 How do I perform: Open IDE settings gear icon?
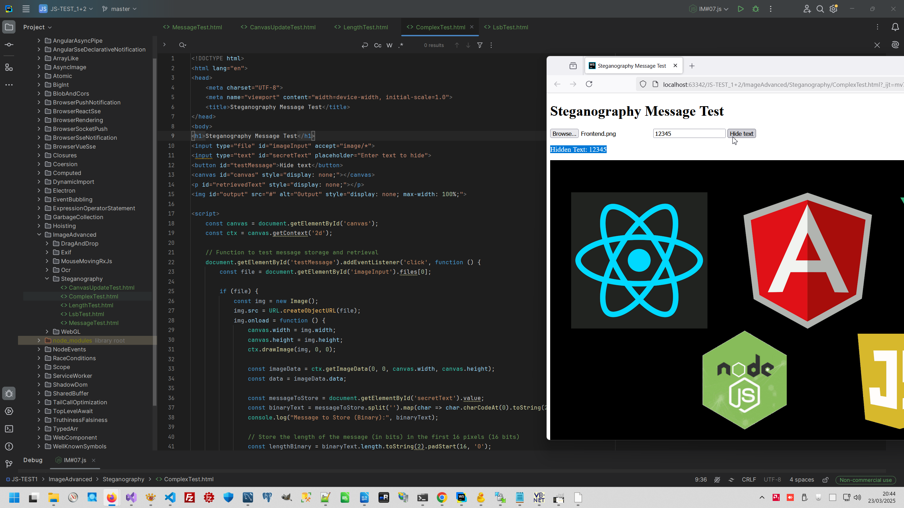click(834, 9)
